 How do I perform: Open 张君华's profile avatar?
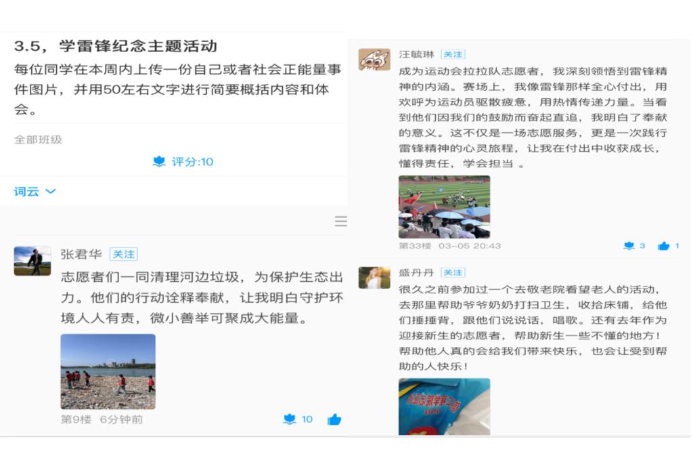tap(32, 261)
